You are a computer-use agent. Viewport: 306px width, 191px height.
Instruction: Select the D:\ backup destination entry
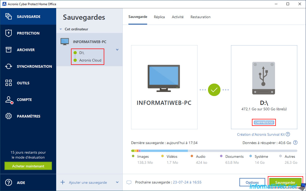coord(82,53)
